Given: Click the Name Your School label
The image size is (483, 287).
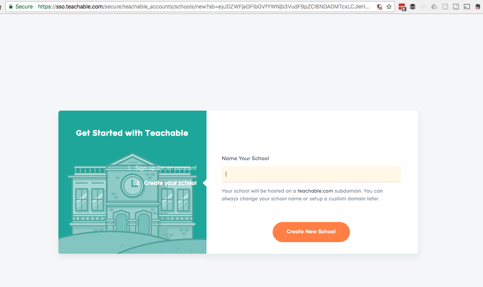Looking at the screenshot, I should click(x=245, y=158).
